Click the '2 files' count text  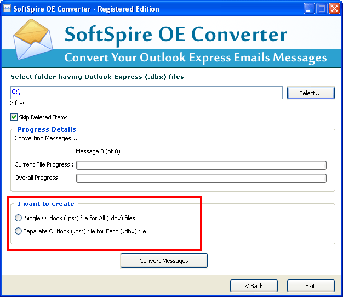pos(18,103)
